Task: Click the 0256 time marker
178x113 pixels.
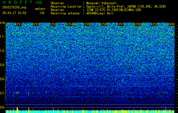Action: click(103, 24)
